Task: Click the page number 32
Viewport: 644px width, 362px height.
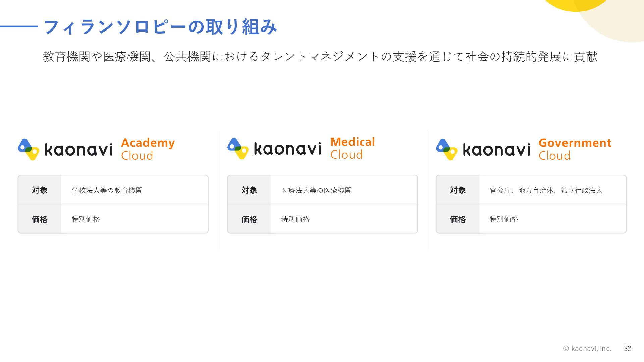Action: tap(628, 349)
